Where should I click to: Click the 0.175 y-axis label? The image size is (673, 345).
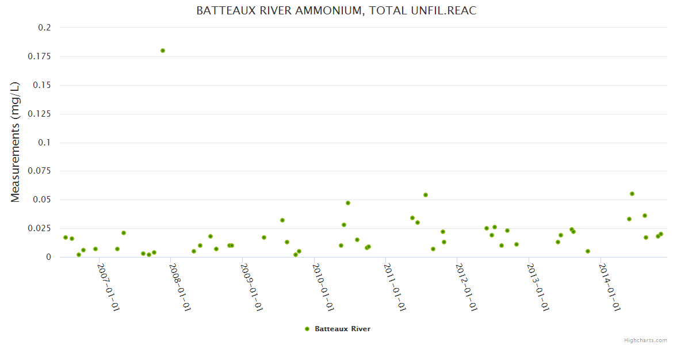(40, 56)
